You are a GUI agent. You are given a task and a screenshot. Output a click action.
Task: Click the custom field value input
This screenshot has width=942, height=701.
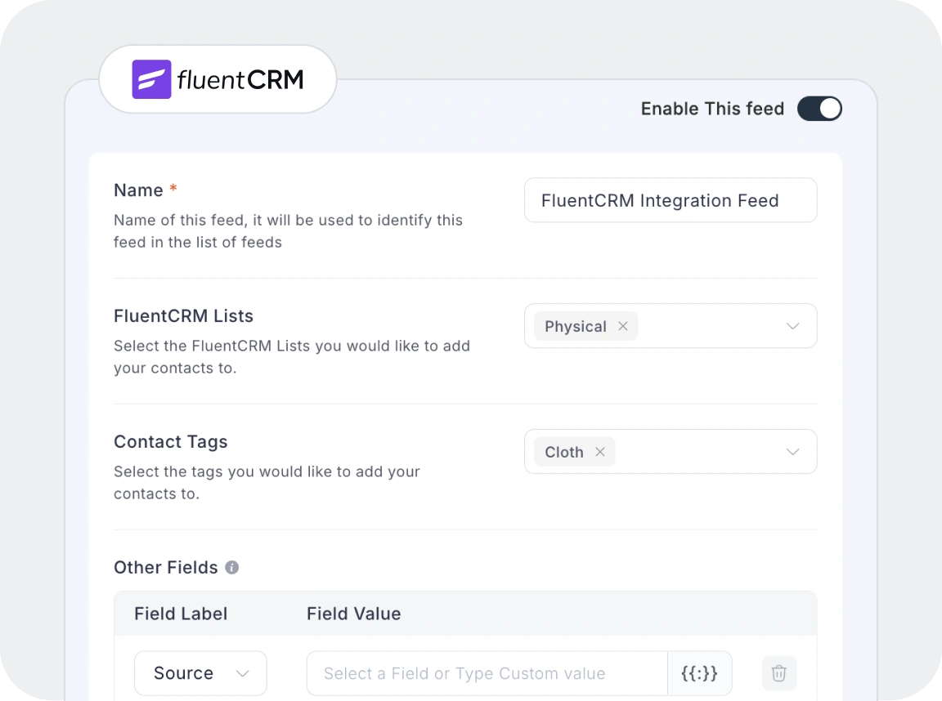487,673
